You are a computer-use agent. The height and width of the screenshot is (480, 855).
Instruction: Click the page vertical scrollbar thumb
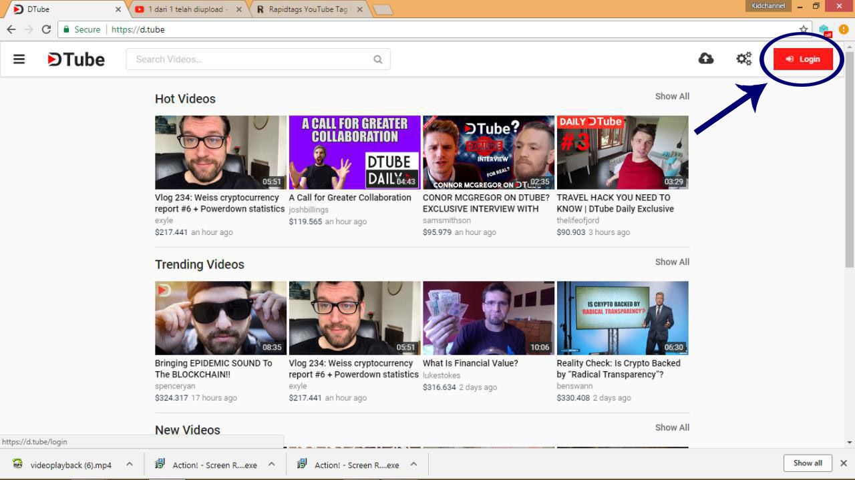click(850, 159)
